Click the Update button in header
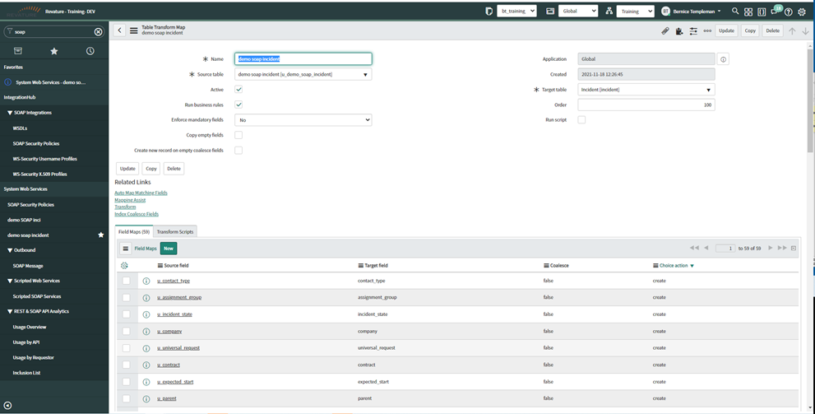The width and height of the screenshot is (815, 414). 726,30
